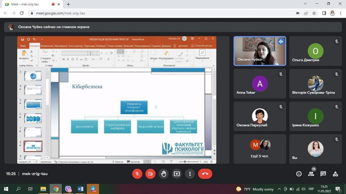The width and height of the screenshot is (346, 194).
Task: Open the Meet activities panel
Action: tap(335, 174)
